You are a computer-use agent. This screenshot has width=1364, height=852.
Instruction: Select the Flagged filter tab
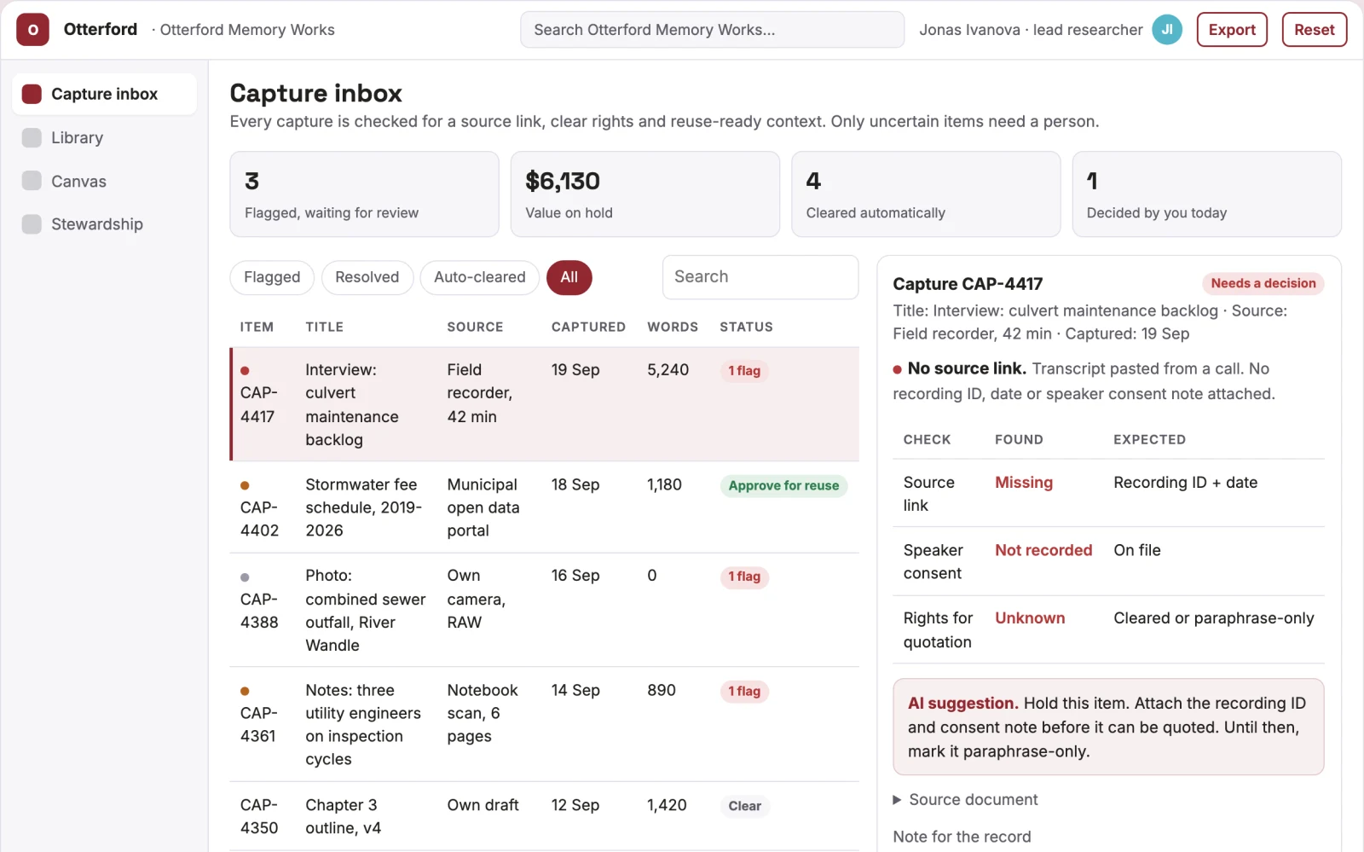pyautogui.click(x=272, y=278)
